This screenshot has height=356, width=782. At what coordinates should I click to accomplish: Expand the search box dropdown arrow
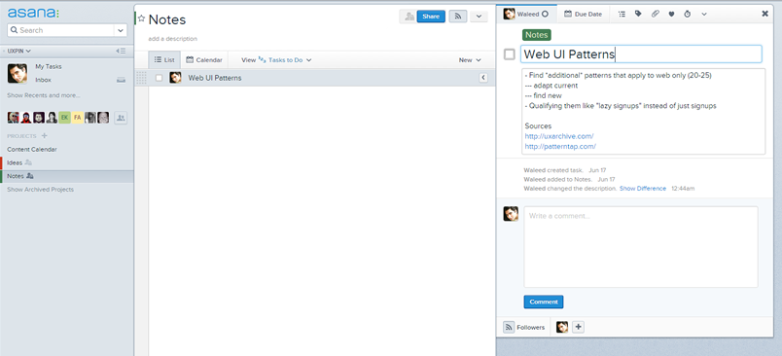tap(121, 30)
